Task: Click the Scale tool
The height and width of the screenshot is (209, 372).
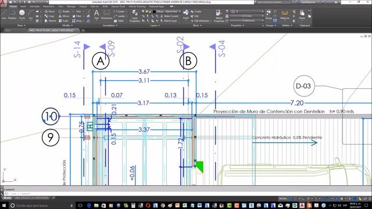Action: (63, 21)
